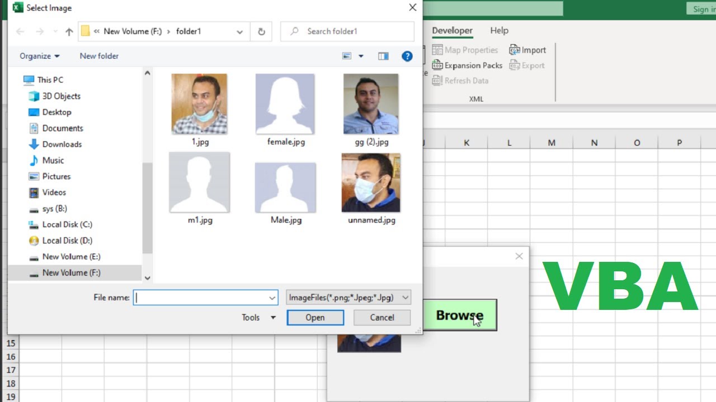Click New Volume (F:) in address path
716x402 pixels.
pyautogui.click(x=133, y=32)
